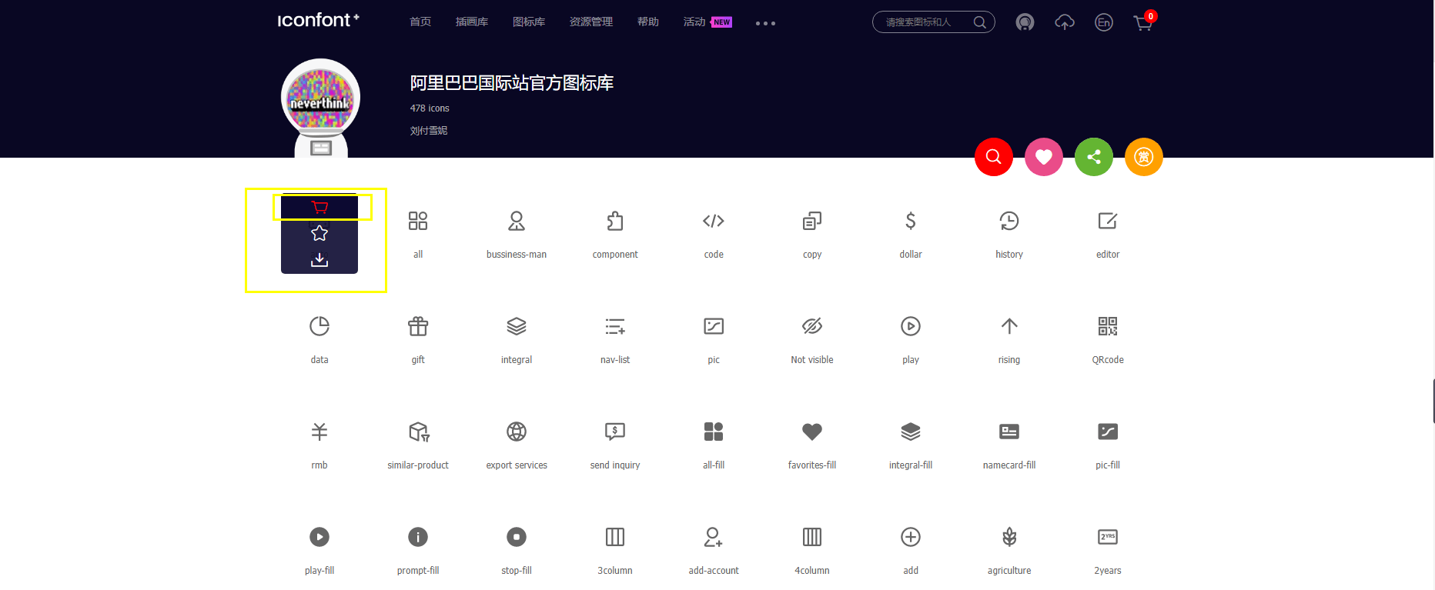Add hovered icon to cart
The height and width of the screenshot is (590, 1435).
[x=319, y=207]
